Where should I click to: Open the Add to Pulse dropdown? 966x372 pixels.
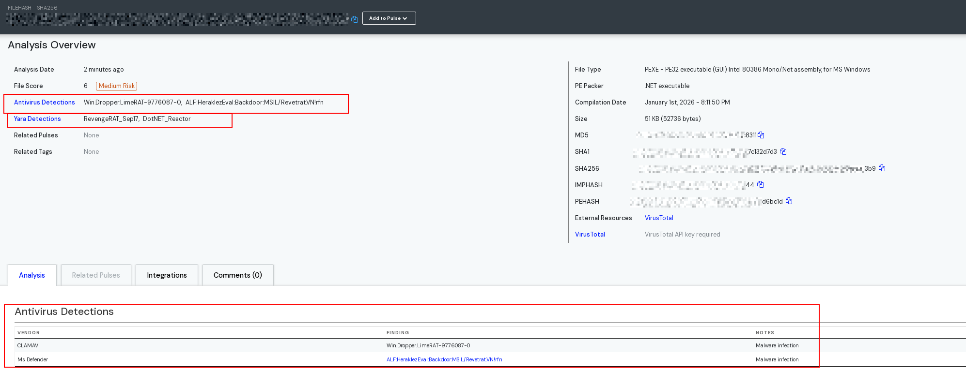[x=389, y=18]
